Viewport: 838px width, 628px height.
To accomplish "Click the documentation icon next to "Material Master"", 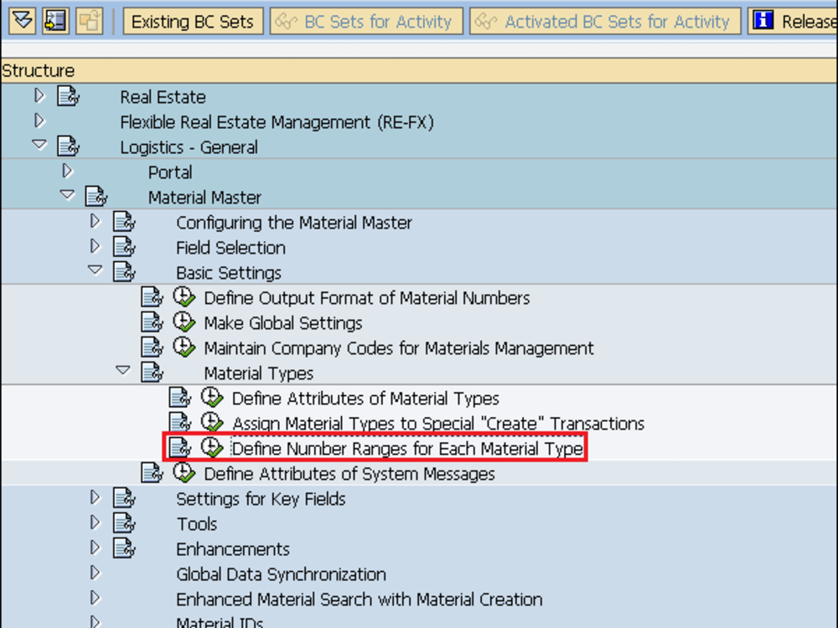I will (96, 197).
